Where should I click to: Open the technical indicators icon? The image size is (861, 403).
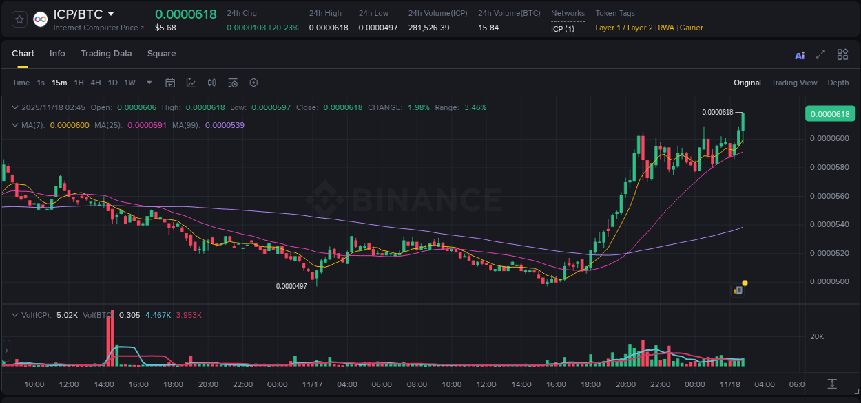point(232,83)
